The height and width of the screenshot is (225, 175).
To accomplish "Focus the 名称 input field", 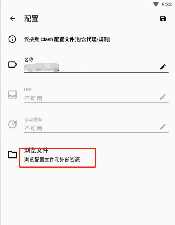I will (x=96, y=68).
